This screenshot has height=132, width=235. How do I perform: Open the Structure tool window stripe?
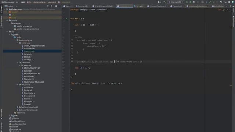click(x=1, y=127)
